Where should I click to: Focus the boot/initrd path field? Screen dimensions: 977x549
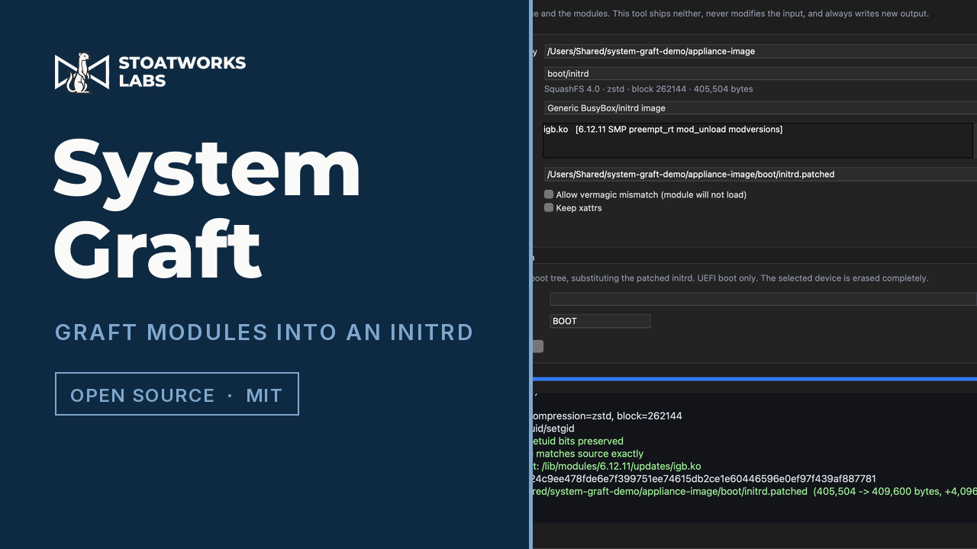coord(760,74)
